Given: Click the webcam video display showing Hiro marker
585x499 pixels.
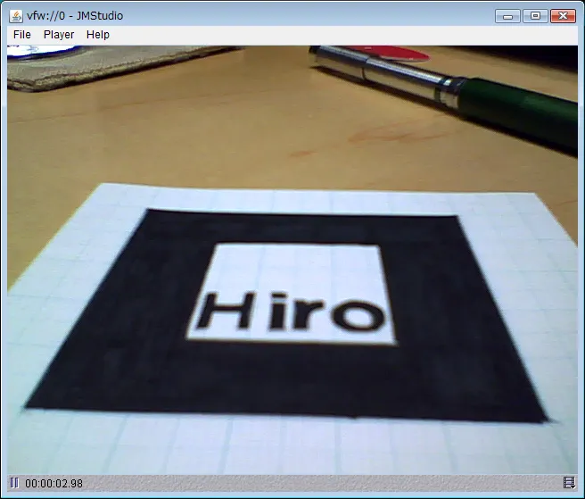Looking at the screenshot, I should pos(292,260).
